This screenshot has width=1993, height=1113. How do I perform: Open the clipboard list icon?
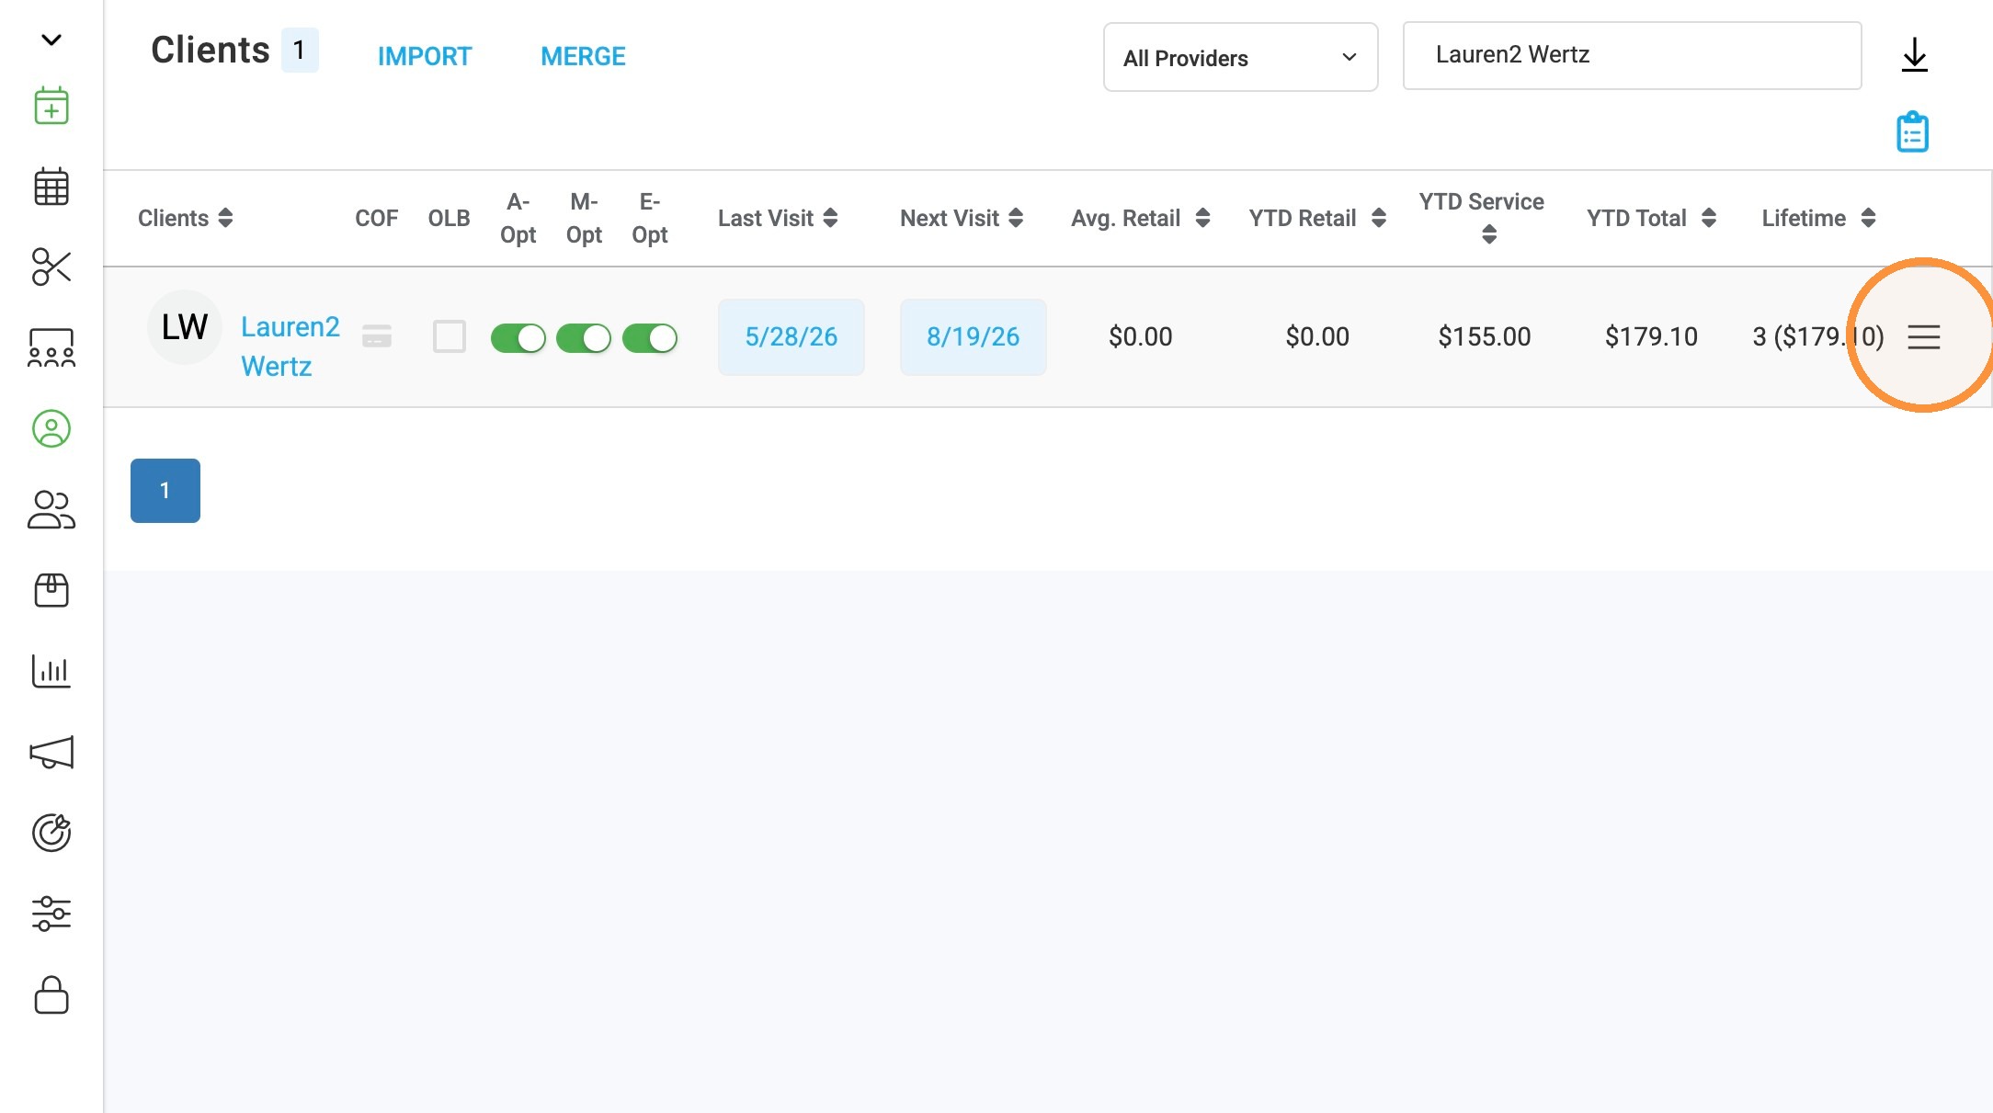coord(1913,132)
